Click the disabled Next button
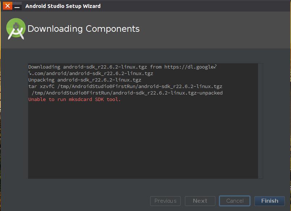 (200, 201)
